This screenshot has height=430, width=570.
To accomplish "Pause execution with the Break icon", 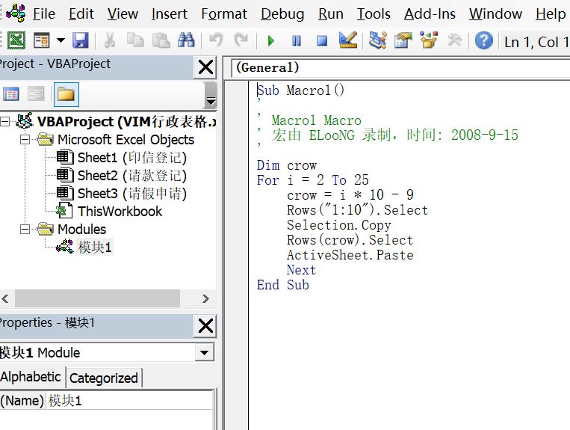I will point(297,40).
